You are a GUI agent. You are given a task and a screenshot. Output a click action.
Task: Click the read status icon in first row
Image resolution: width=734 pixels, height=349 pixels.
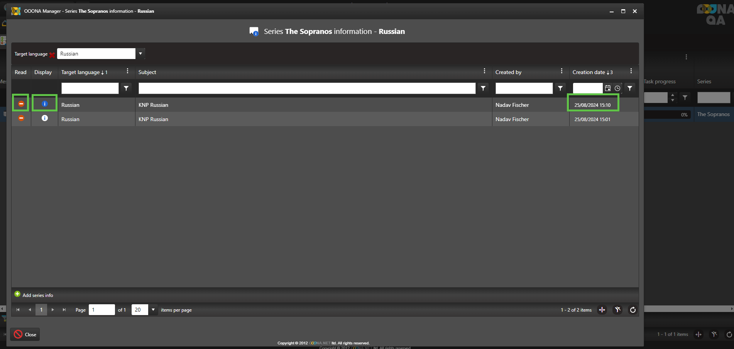click(x=21, y=104)
